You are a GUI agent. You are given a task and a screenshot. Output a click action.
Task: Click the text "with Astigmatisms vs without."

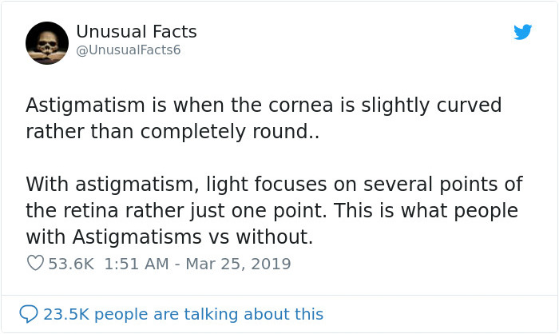169,237
